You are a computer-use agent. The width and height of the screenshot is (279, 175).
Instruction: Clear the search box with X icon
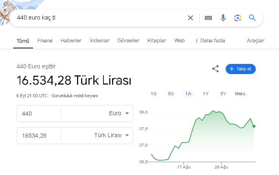[190, 18]
